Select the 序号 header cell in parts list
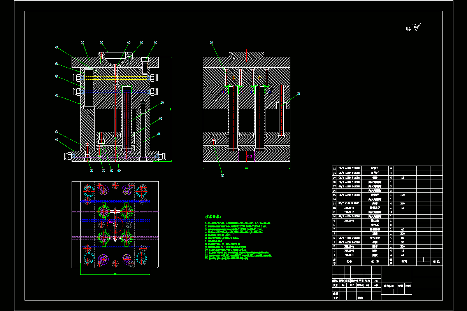The height and width of the screenshot is (311, 467). pyautogui.click(x=334, y=262)
